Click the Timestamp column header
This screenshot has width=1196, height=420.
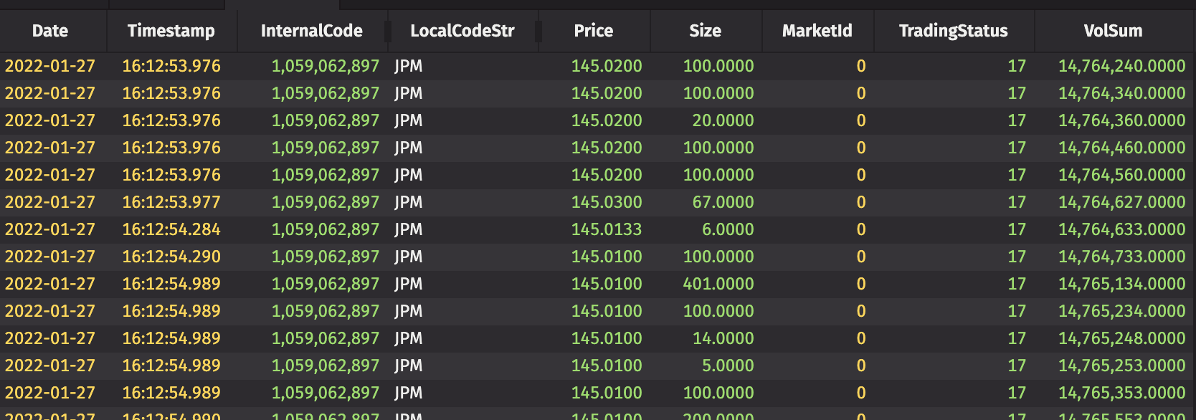point(171,31)
